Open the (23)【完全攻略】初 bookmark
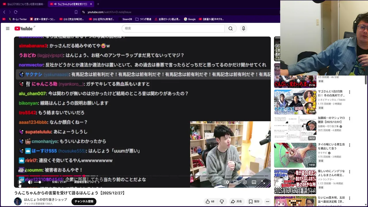This screenshot has height=207, width=368. (x=72, y=19)
